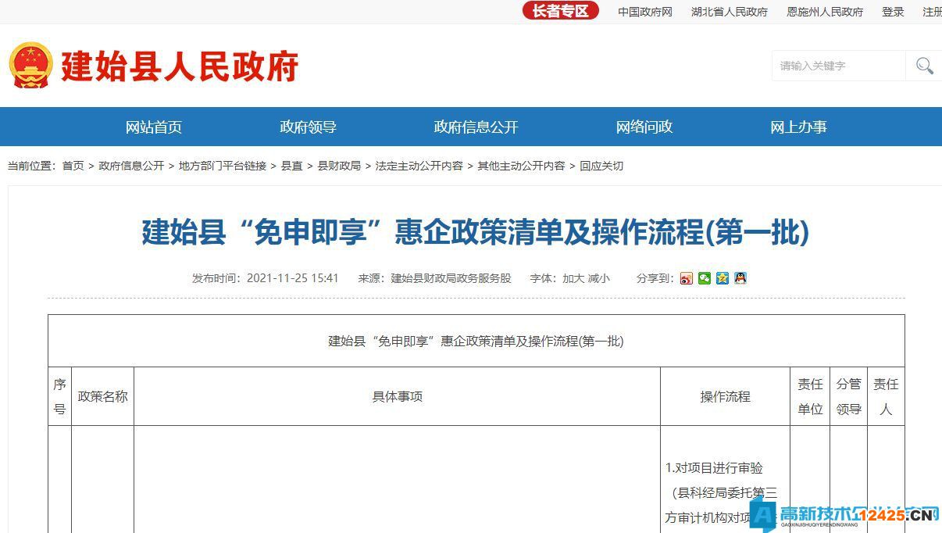The width and height of the screenshot is (942, 533).
Task: Click the search magnifier icon
Action: pyautogui.click(x=925, y=66)
